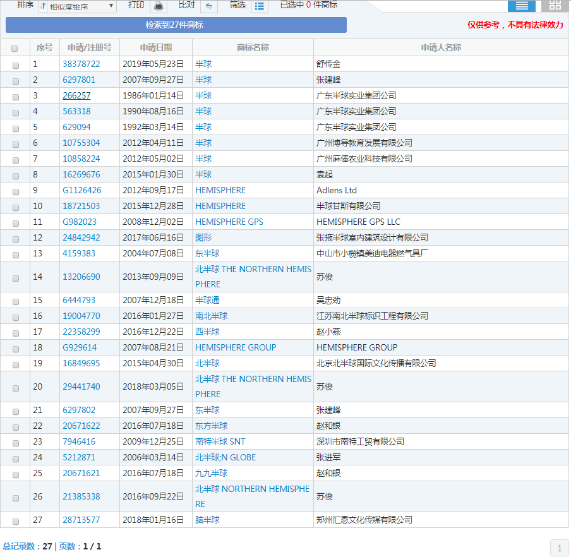Click page number 1 button

click(559, 548)
